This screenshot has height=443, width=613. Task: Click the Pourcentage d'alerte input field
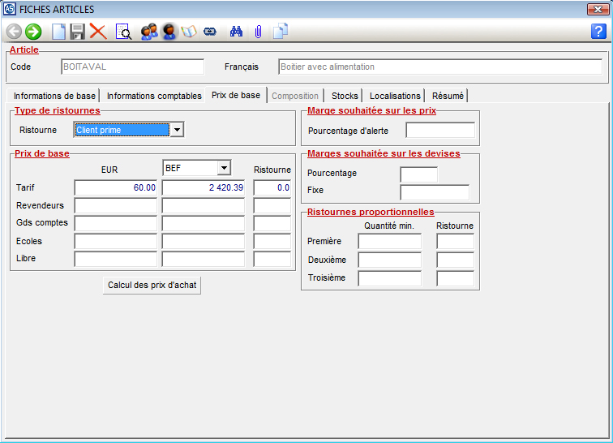coord(439,130)
